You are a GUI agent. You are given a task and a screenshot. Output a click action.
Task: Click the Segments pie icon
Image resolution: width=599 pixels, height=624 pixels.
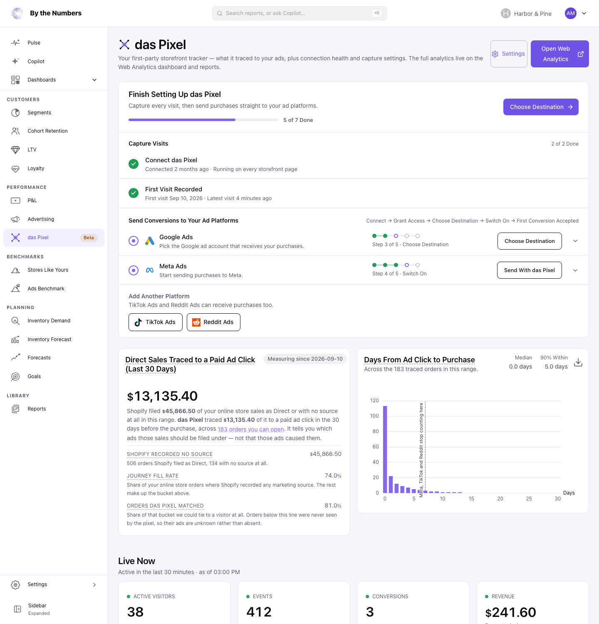click(x=15, y=113)
